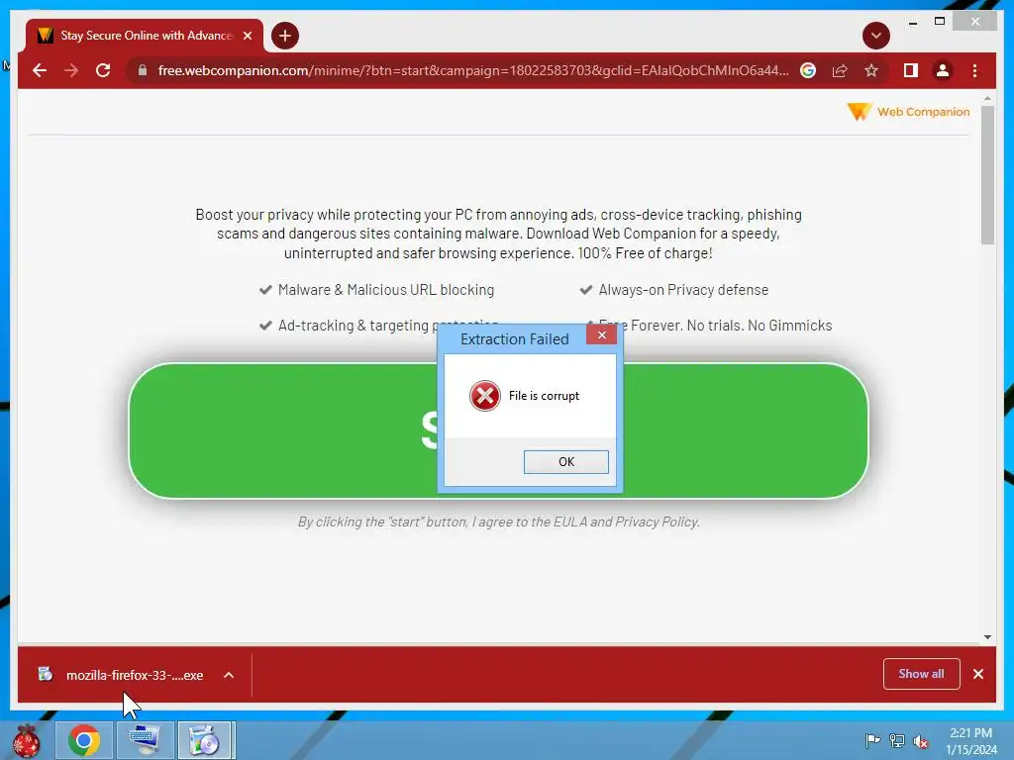Click the Web Companion logo
This screenshot has width=1014, height=760.
pyautogui.click(x=908, y=112)
